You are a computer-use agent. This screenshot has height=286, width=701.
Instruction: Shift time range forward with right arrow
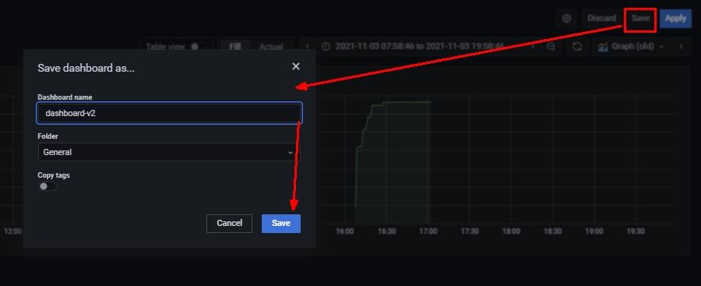(x=532, y=47)
